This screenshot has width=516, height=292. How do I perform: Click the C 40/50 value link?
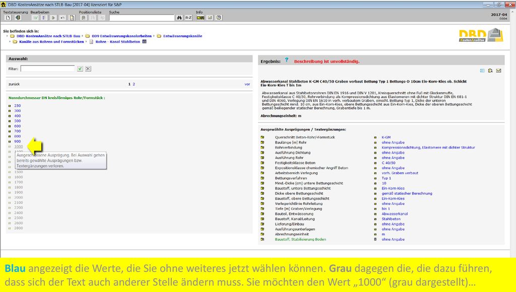(389, 163)
